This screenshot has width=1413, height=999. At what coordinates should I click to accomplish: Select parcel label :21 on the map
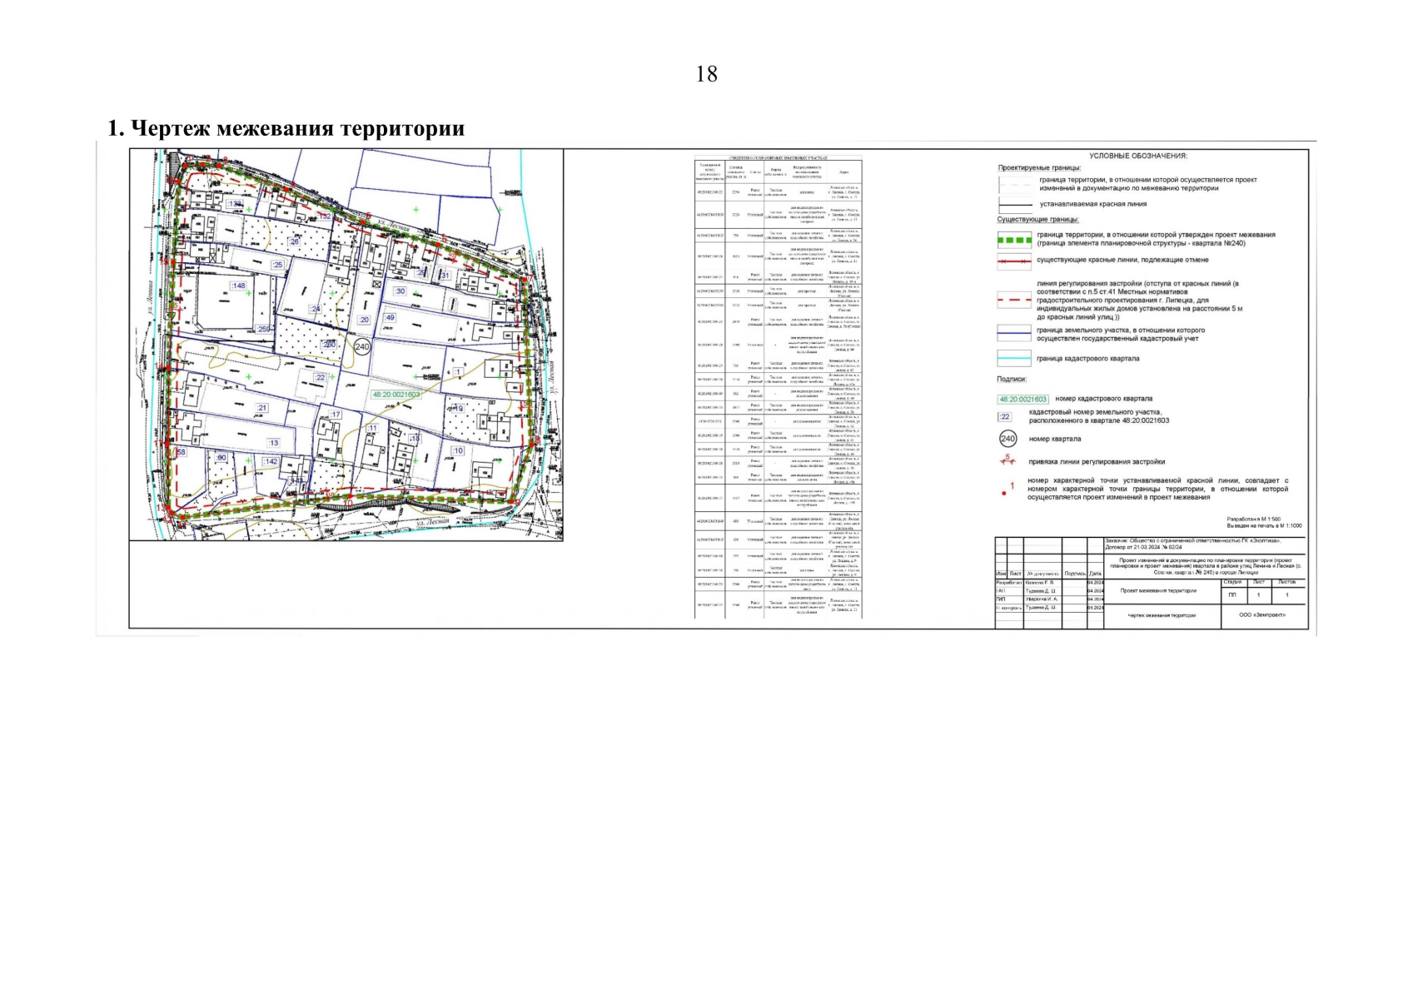[261, 408]
